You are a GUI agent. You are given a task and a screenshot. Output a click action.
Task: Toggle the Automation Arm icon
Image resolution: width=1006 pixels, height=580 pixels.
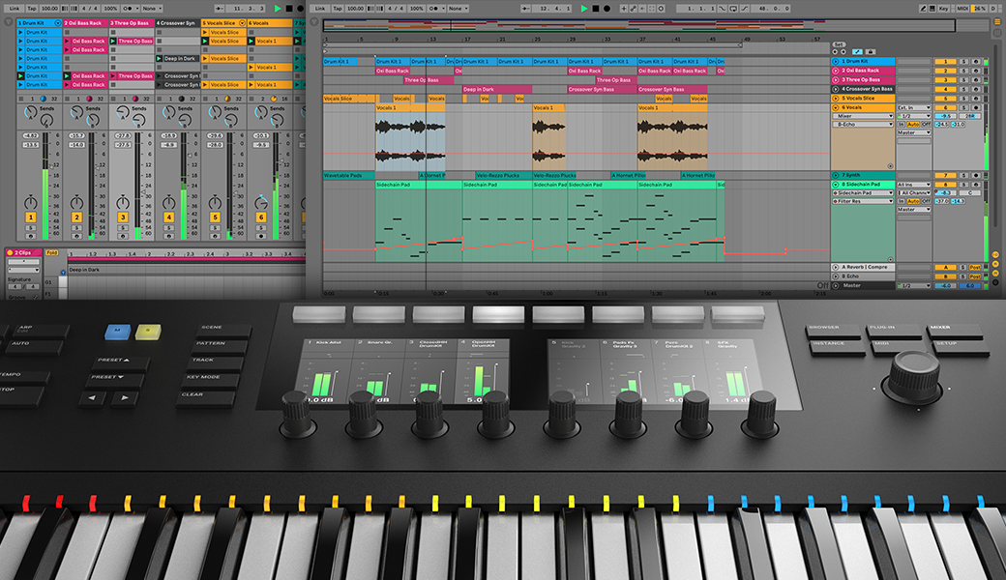tap(633, 9)
